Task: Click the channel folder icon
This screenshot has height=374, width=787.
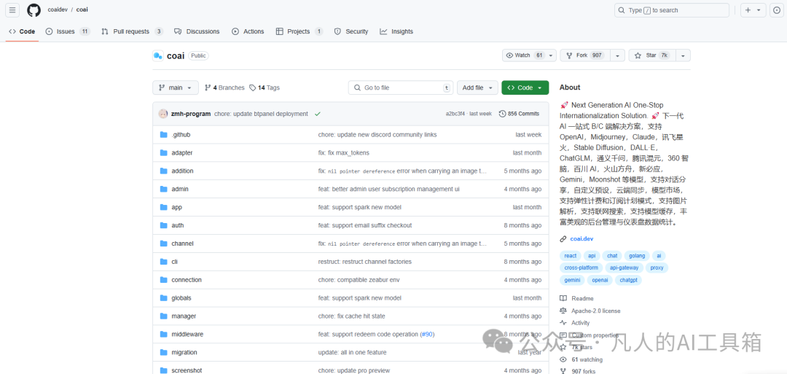Action: pyautogui.click(x=163, y=244)
